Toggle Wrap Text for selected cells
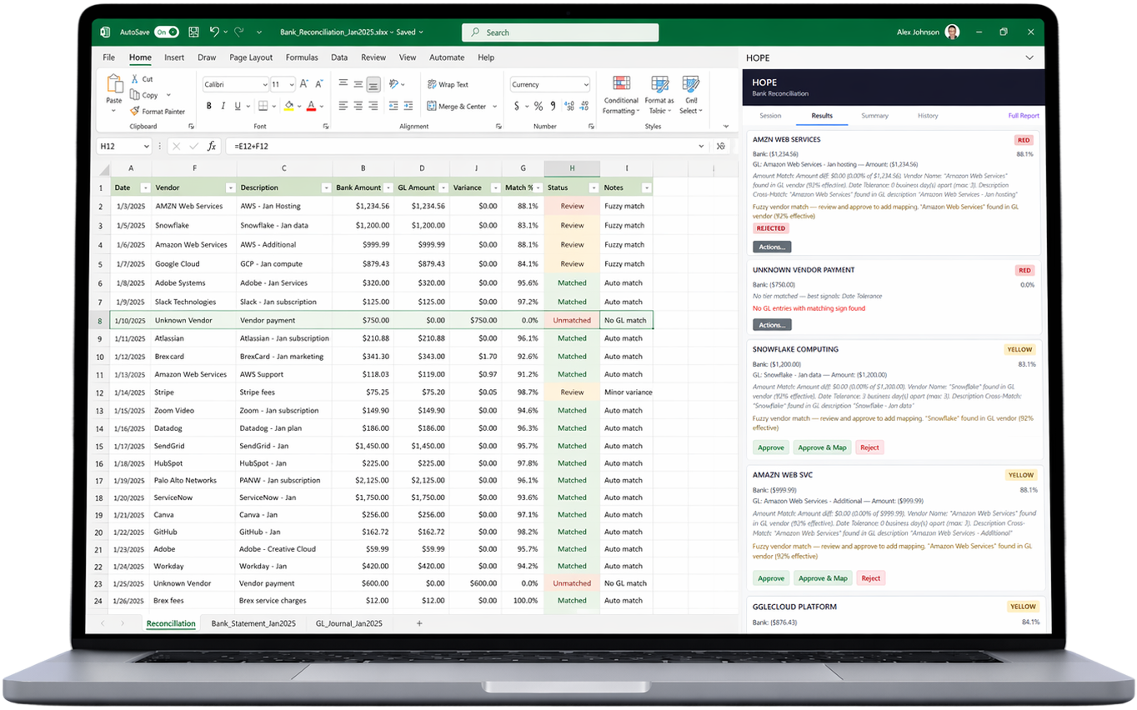The image size is (1137, 710). click(448, 84)
